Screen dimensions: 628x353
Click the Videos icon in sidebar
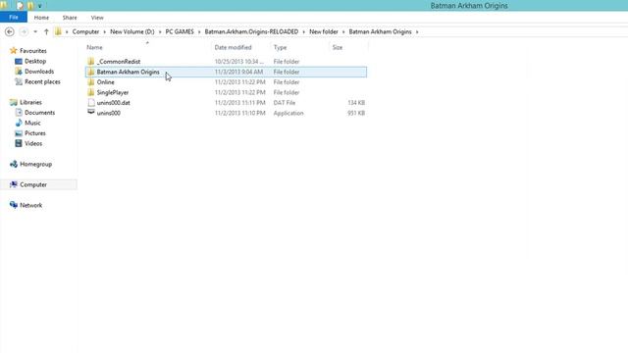pos(19,143)
